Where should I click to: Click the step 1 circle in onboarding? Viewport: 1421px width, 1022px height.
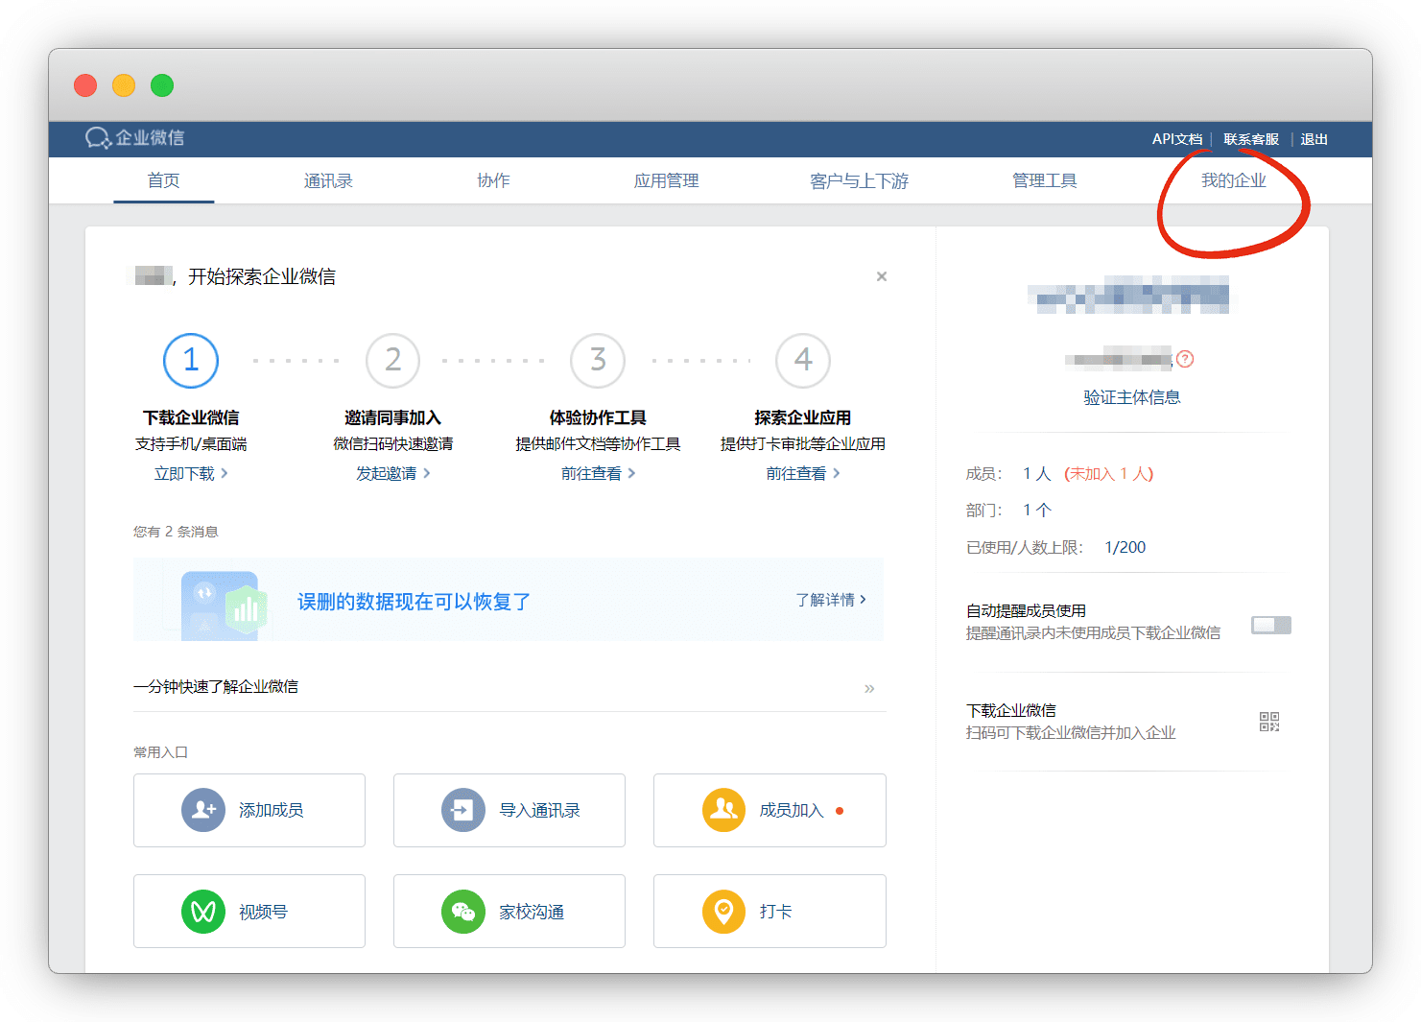pos(191,360)
